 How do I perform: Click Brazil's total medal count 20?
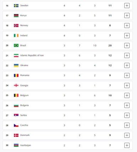pos(110,46)
